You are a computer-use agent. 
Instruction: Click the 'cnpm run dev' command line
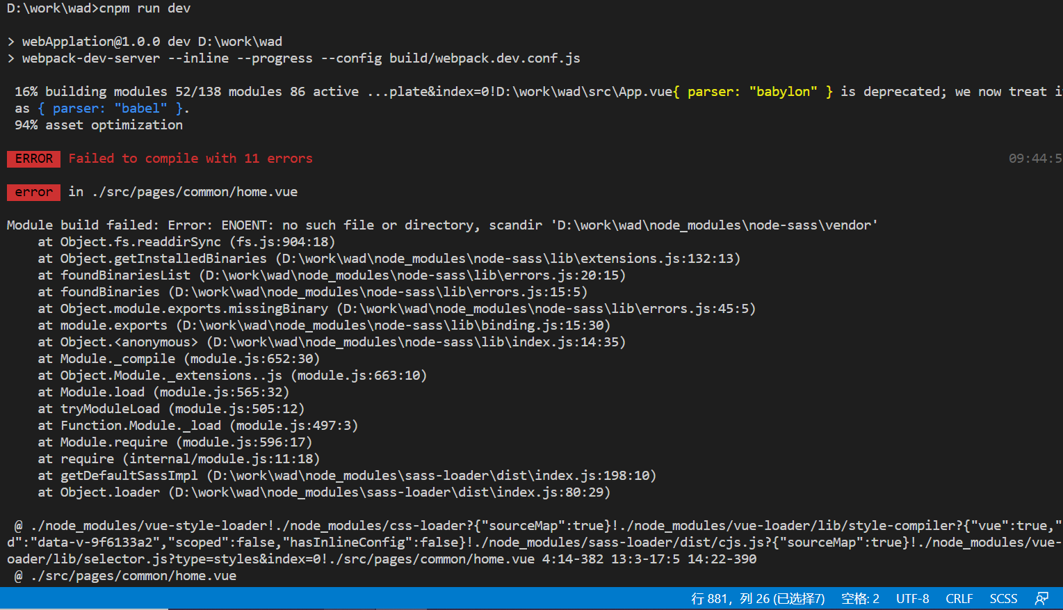[x=99, y=8]
